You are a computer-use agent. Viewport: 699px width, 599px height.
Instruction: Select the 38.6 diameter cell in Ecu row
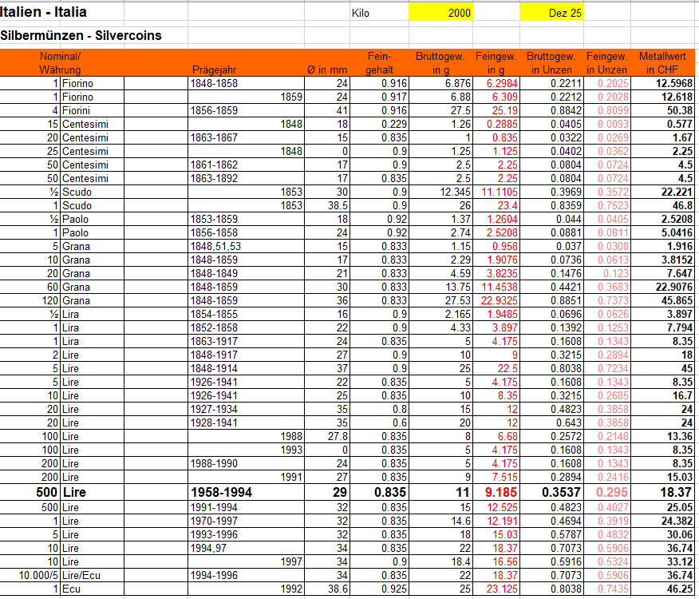pyautogui.click(x=334, y=589)
